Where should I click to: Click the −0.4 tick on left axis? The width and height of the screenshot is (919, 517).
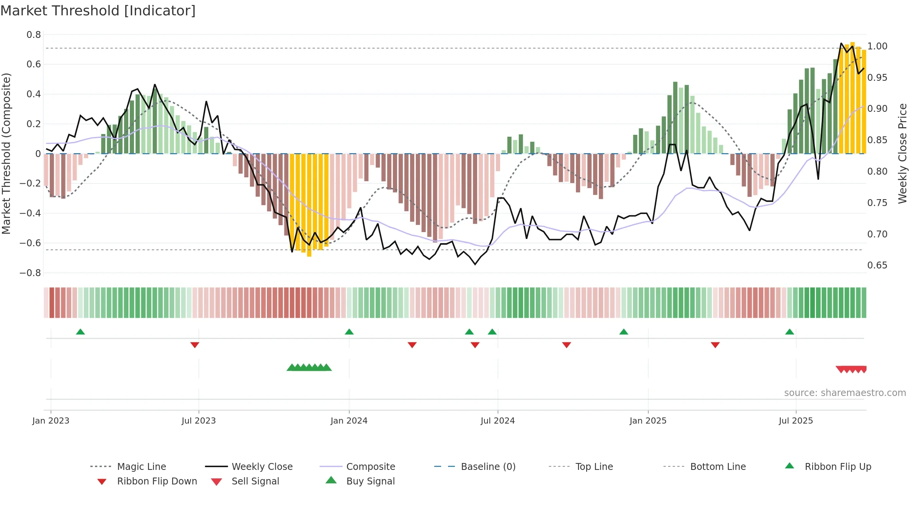tap(30, 213)
